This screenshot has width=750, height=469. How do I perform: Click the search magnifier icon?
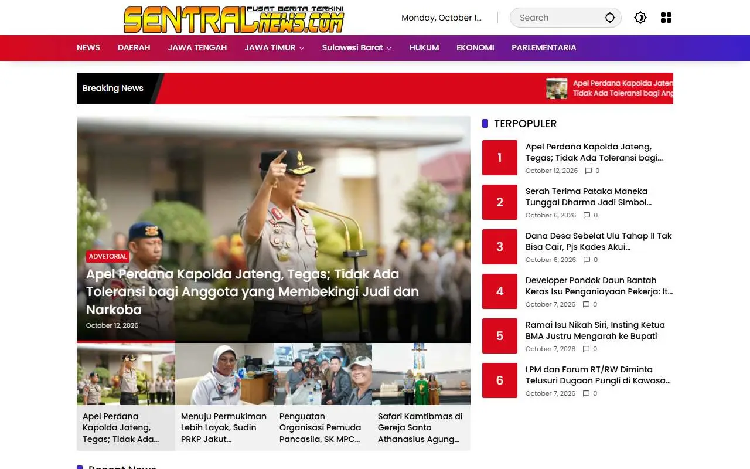pos(610,18)
